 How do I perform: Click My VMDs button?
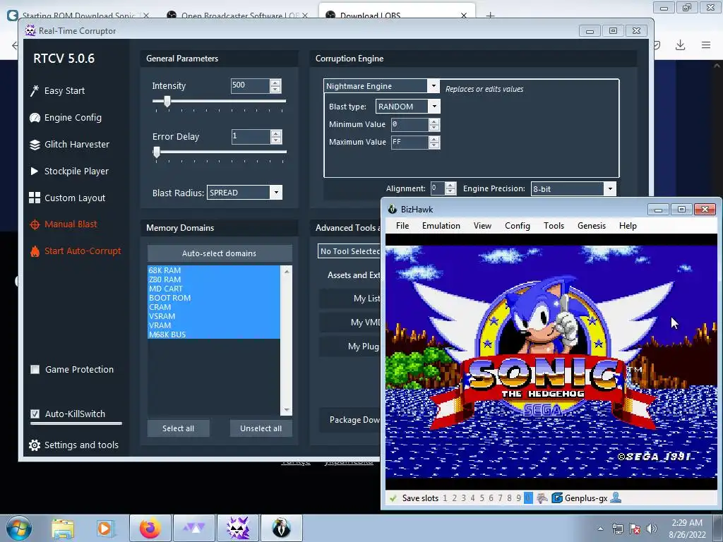(x=350, y=322)
